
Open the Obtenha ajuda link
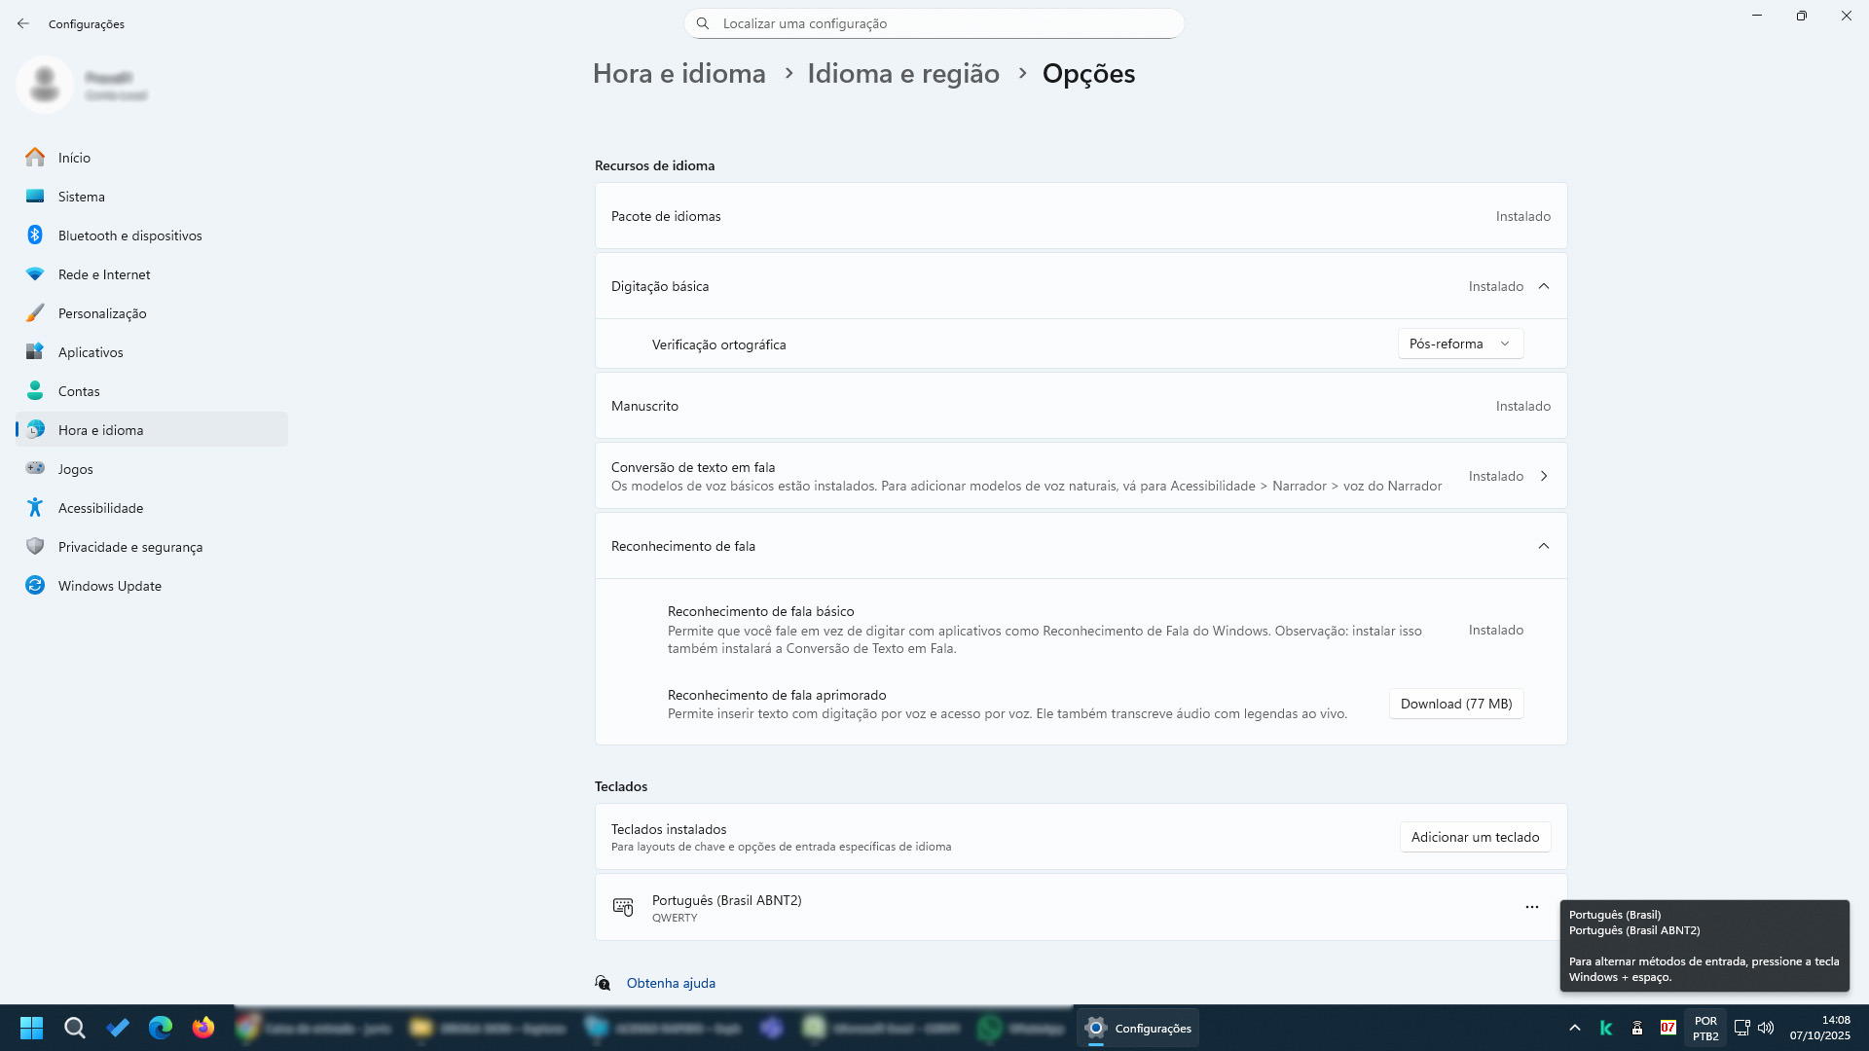tap(671, 983)
